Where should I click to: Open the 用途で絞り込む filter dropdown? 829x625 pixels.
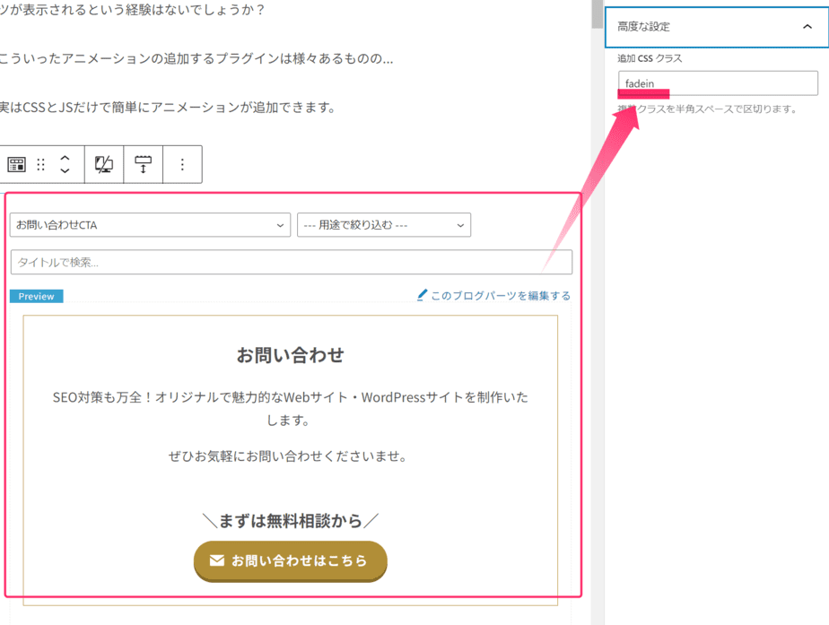tap(384, 225)
